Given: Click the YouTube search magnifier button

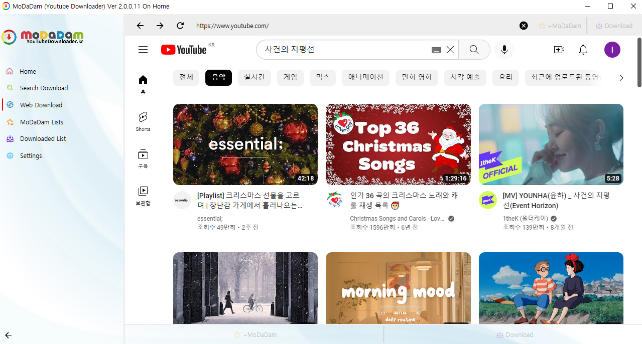Looking at the screenshot, I should 474,50.
